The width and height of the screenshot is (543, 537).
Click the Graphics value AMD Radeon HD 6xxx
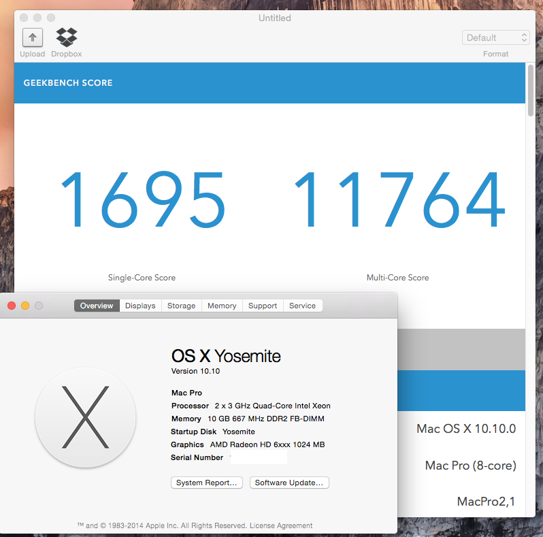[x=267, y=444]
